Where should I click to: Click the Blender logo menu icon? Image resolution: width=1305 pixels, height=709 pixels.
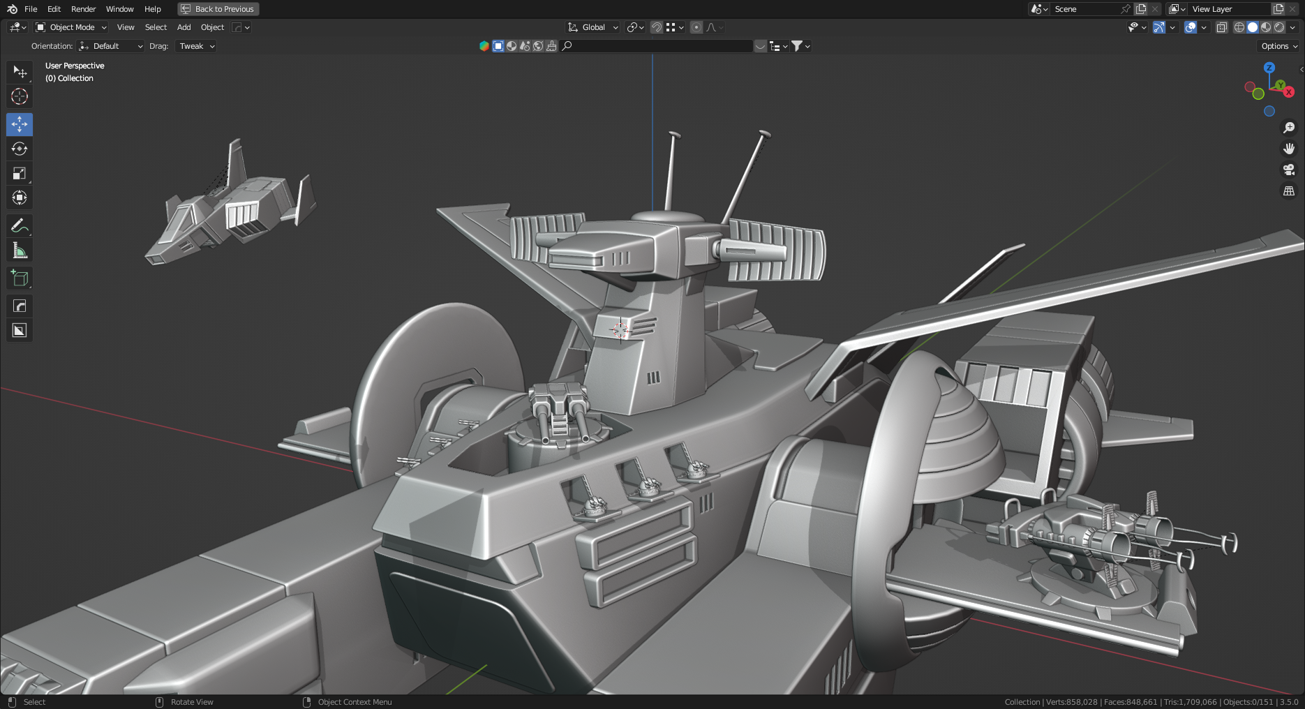(12, 9)
